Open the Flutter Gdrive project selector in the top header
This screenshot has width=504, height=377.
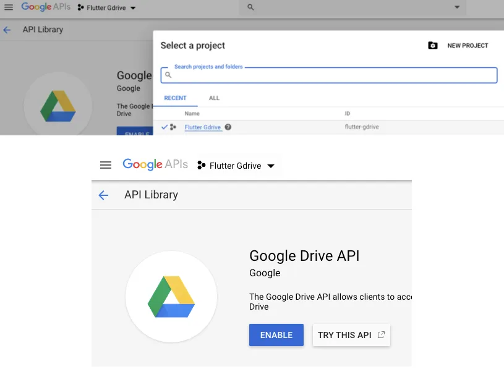[107, 7]
